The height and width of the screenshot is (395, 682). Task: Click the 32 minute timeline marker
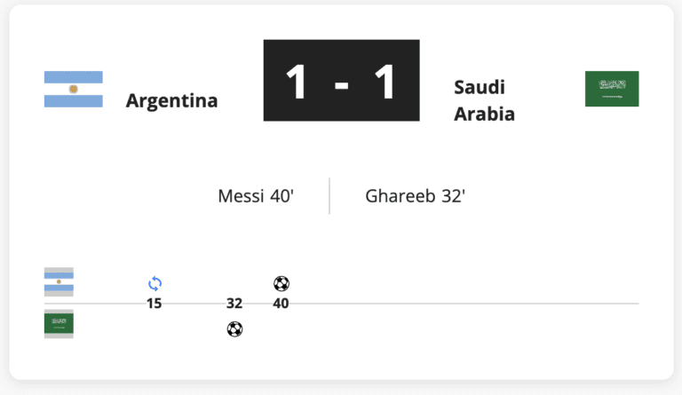tap(234, 304)
